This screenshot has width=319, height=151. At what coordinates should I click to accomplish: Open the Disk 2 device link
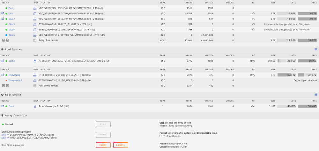(x=11, y=19)
